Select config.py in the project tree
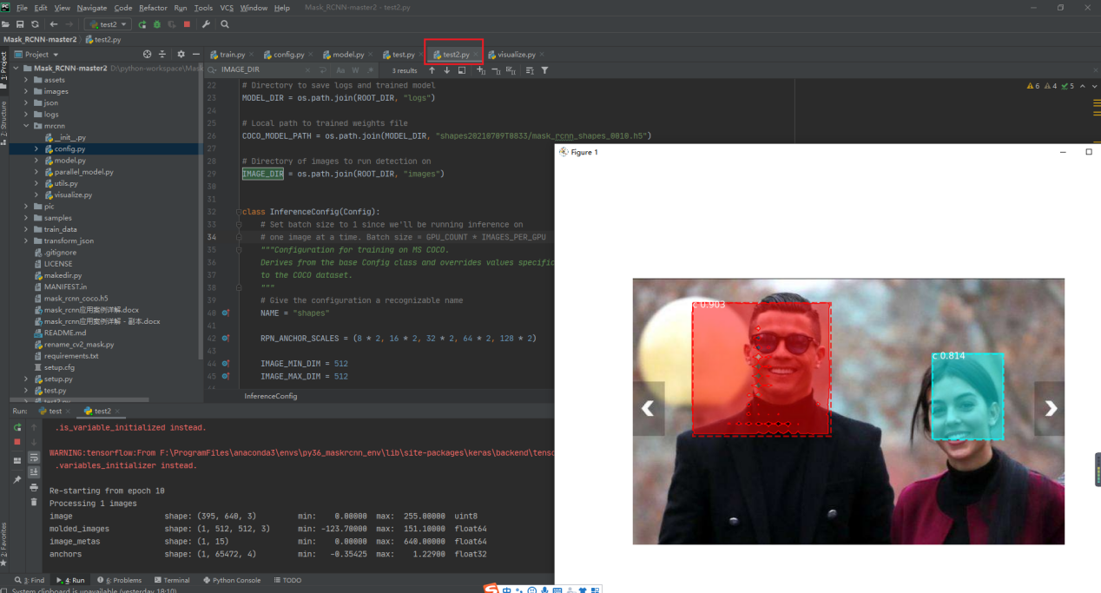Viewport: 1101px width, 593px height. click(69, 148)
